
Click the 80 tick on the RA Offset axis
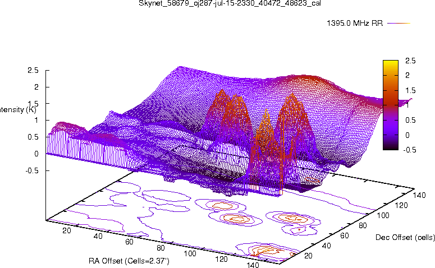(x=161, y=247)
